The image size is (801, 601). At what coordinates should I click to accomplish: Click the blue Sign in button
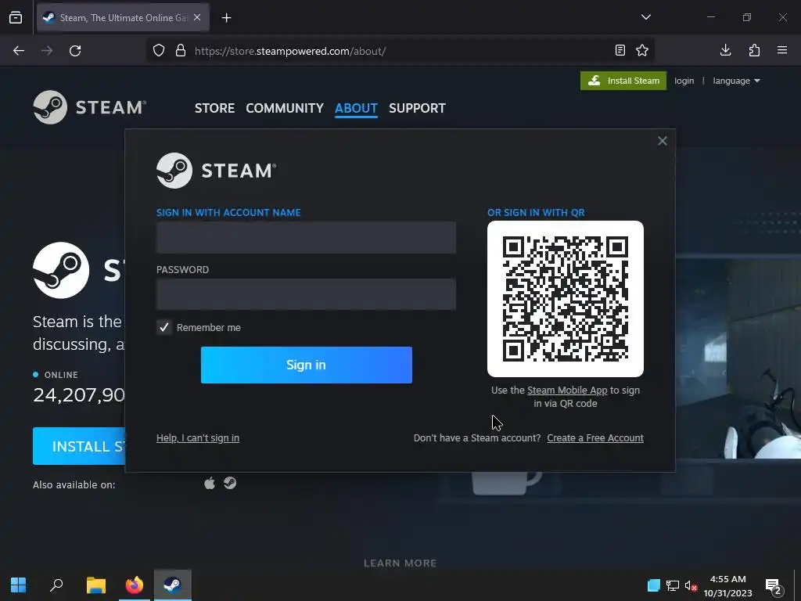click(306, 365)
